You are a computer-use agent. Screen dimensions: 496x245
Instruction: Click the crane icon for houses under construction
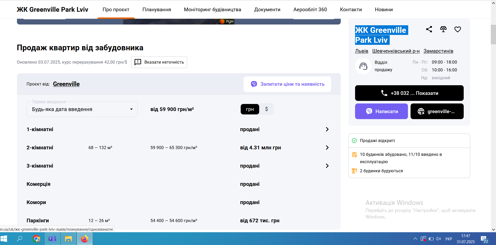coord(354,171)
